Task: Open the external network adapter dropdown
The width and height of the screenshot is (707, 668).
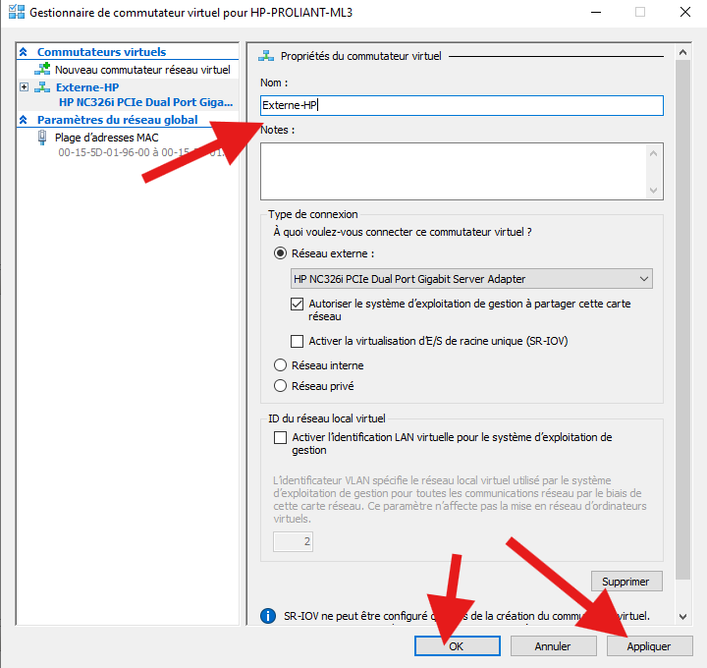Action: pyautogui.click(x=643, y=279)
